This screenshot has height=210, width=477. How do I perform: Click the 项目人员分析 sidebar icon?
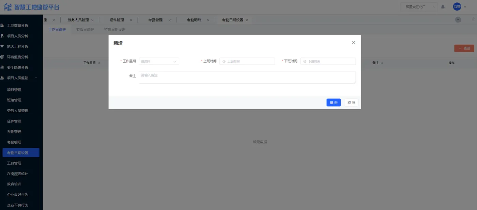click(x=2, y=36)
